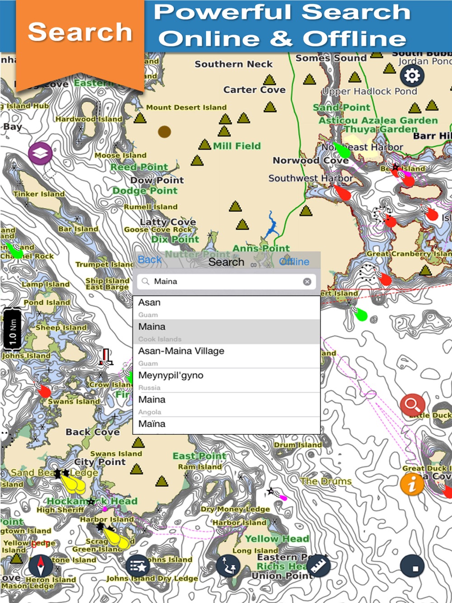Tap the Mount Desert Island label
452x603 pixels.
coord(186,108)
